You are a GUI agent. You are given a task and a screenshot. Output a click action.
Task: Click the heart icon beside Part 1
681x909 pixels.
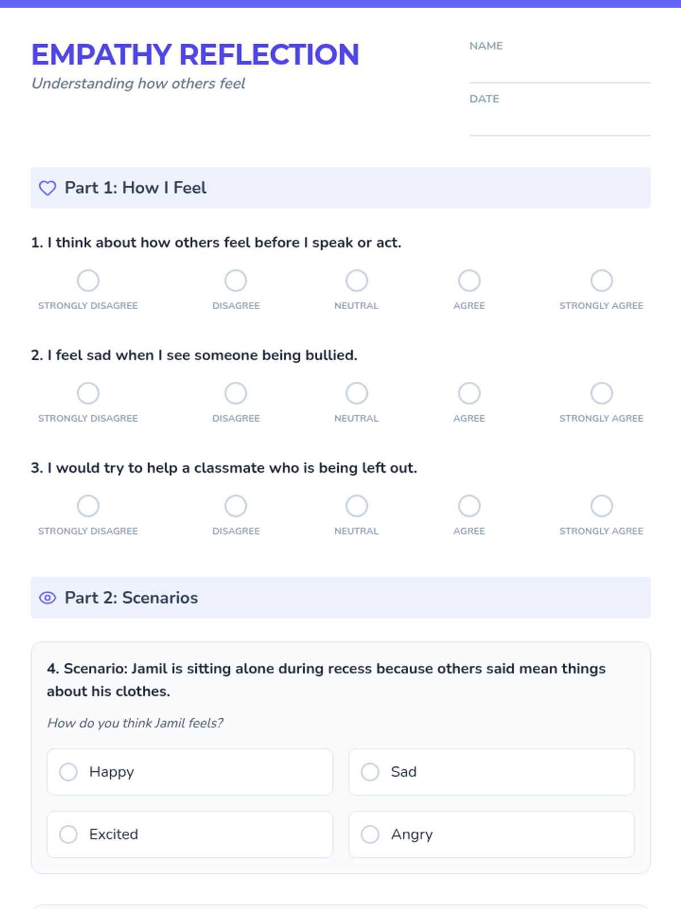(48, 188)
